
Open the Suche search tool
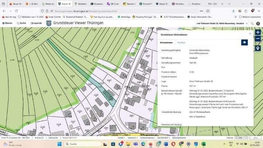coord(21,23)
